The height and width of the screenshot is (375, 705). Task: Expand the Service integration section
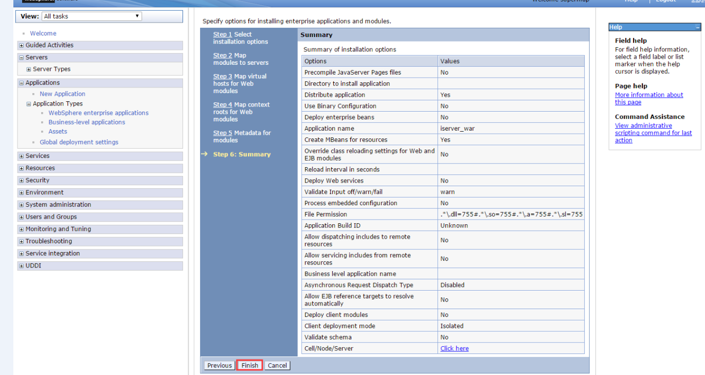tap(21, 254)
